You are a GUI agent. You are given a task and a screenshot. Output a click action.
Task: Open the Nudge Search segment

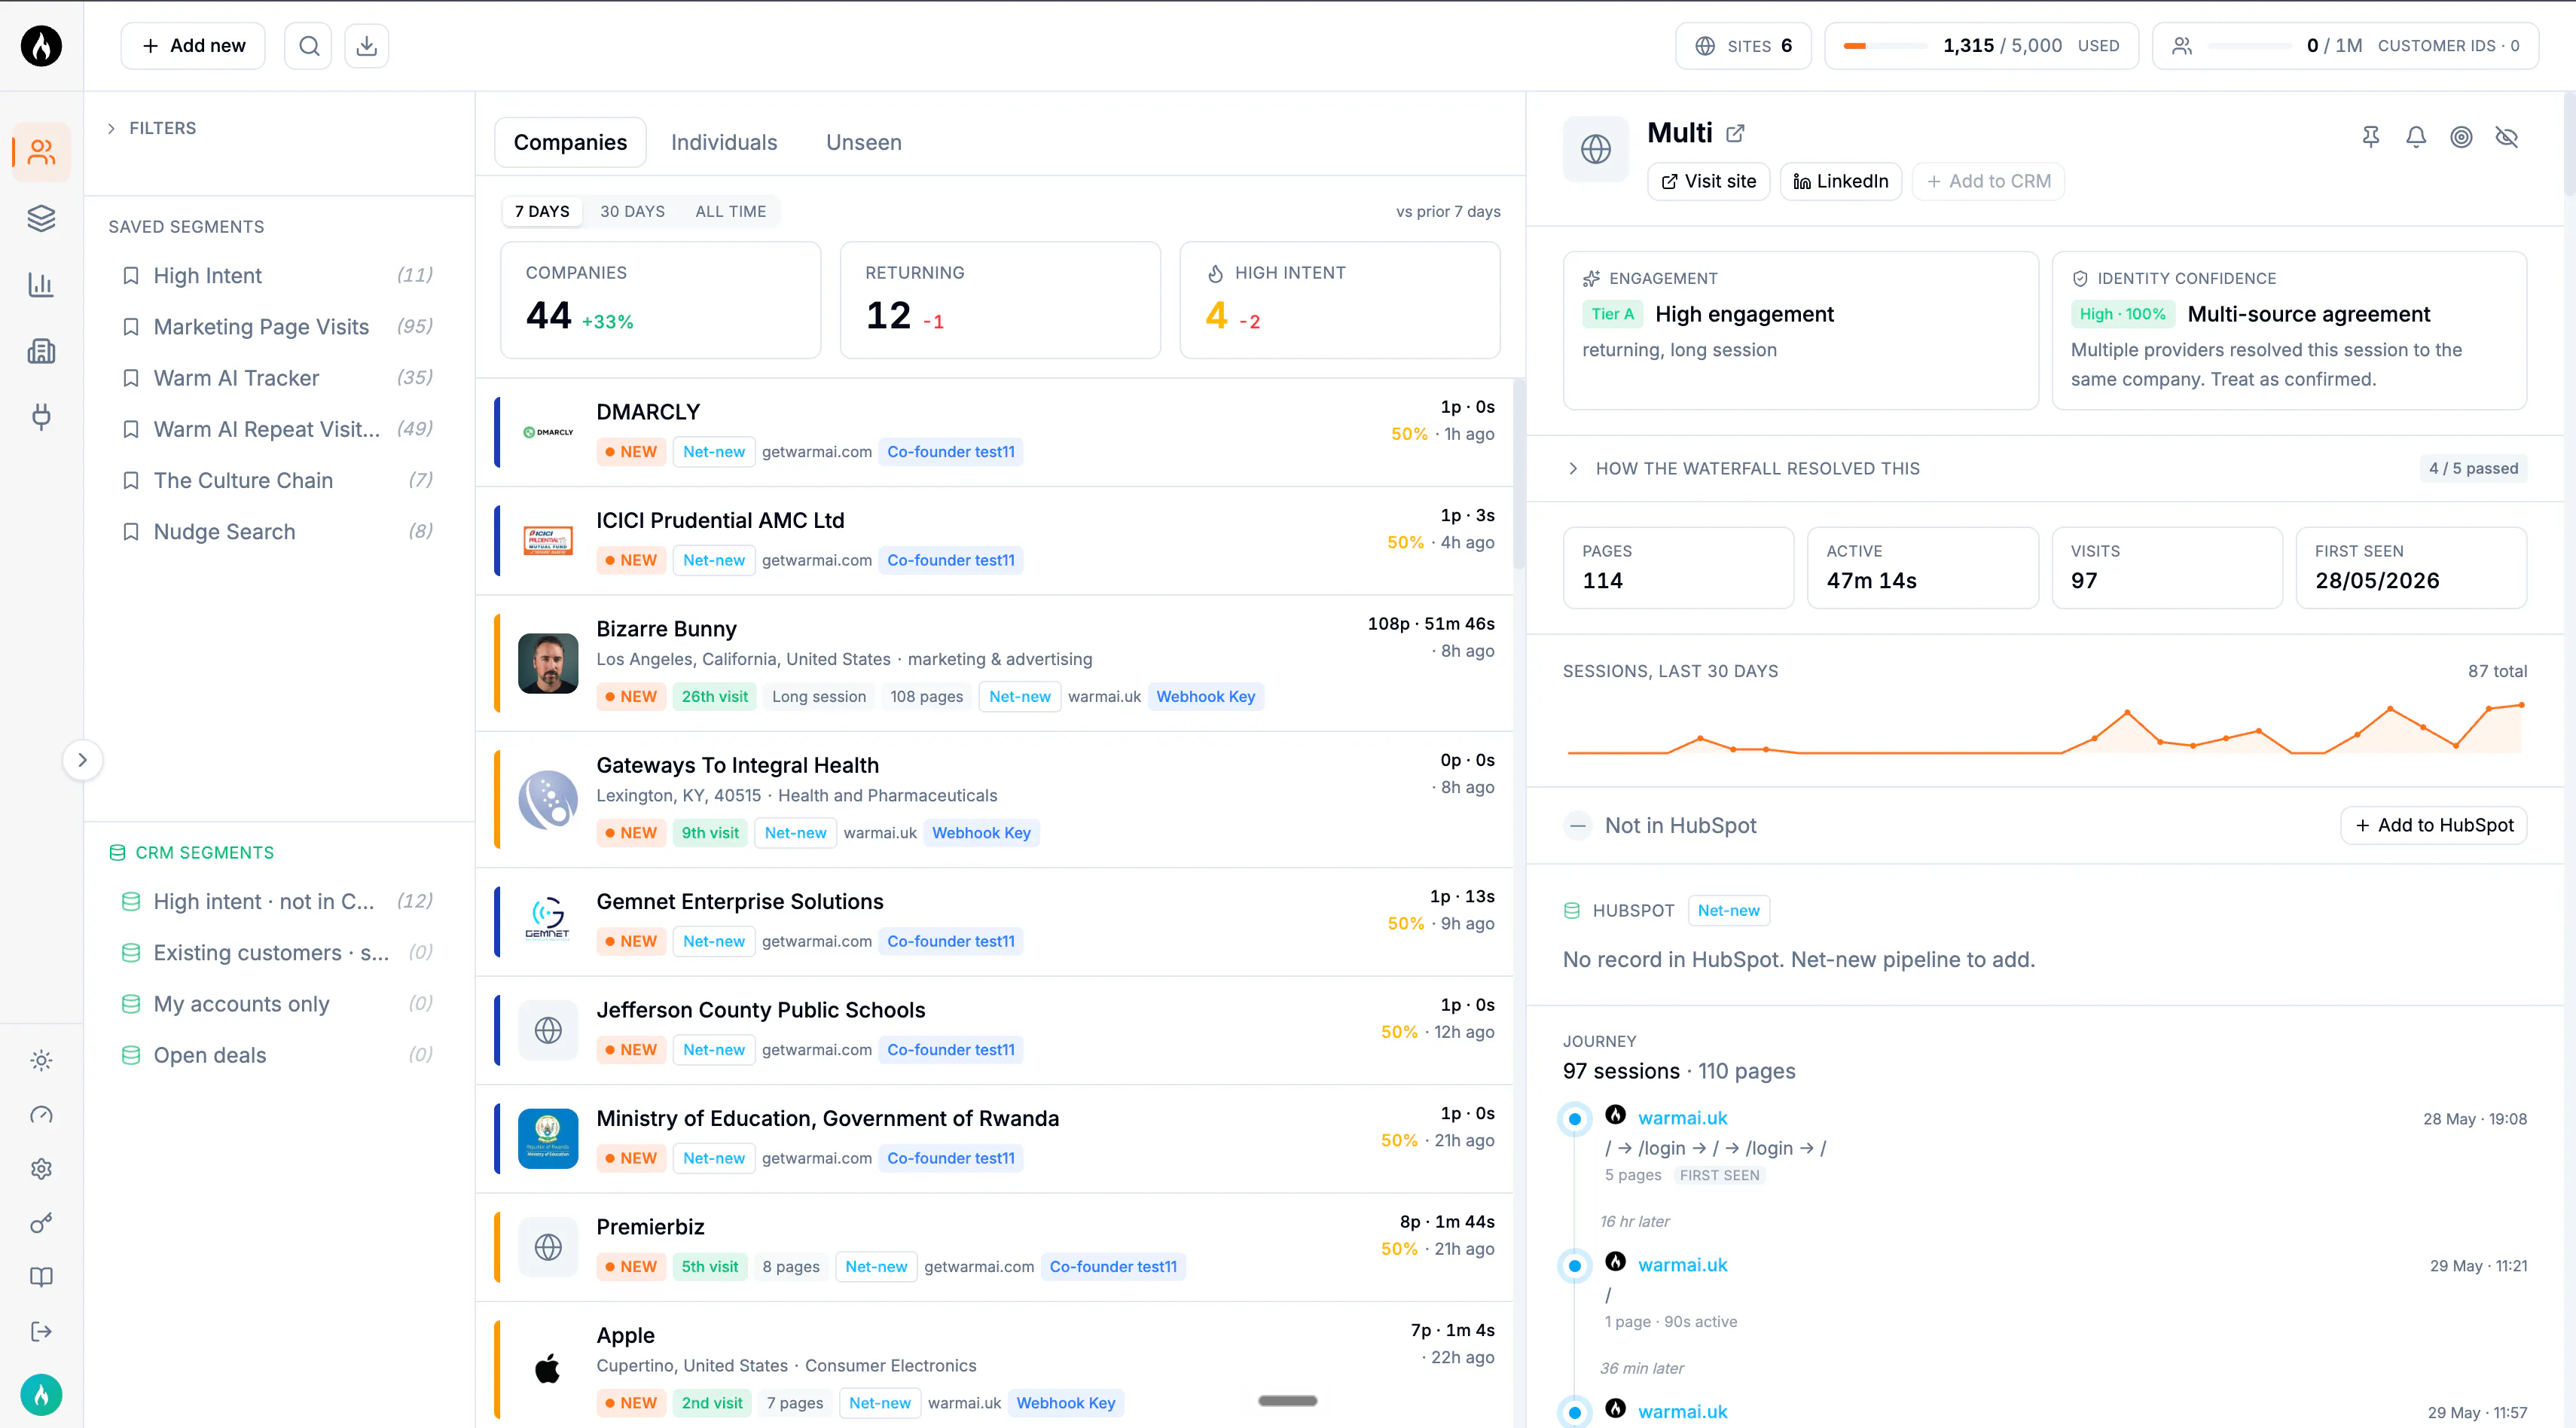pyautogui.click(x=277, y=532)
